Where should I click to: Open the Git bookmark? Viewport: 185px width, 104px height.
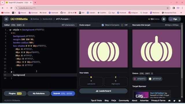point(63,13)
